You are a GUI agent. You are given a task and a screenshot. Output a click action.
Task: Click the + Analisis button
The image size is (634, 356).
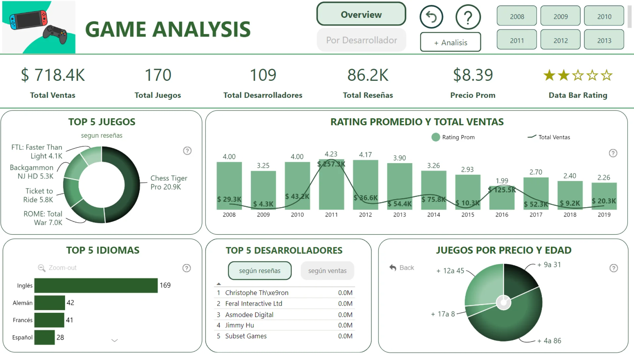click(450, 42)
